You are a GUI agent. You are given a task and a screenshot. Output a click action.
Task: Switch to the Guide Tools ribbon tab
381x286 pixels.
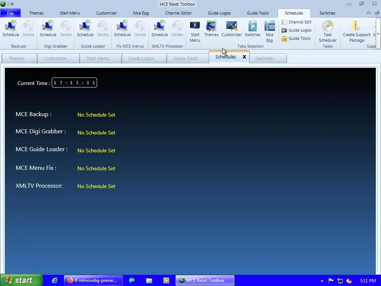click(x=257, y=13)
